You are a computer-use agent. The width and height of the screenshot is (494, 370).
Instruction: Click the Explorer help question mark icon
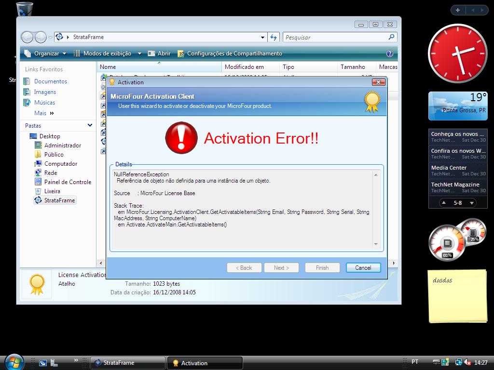pos(390,53)
